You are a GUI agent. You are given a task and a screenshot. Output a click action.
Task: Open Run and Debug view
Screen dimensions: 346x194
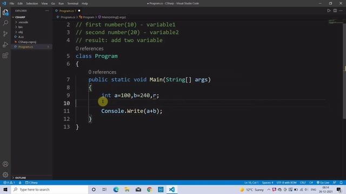tap(5, 44)
